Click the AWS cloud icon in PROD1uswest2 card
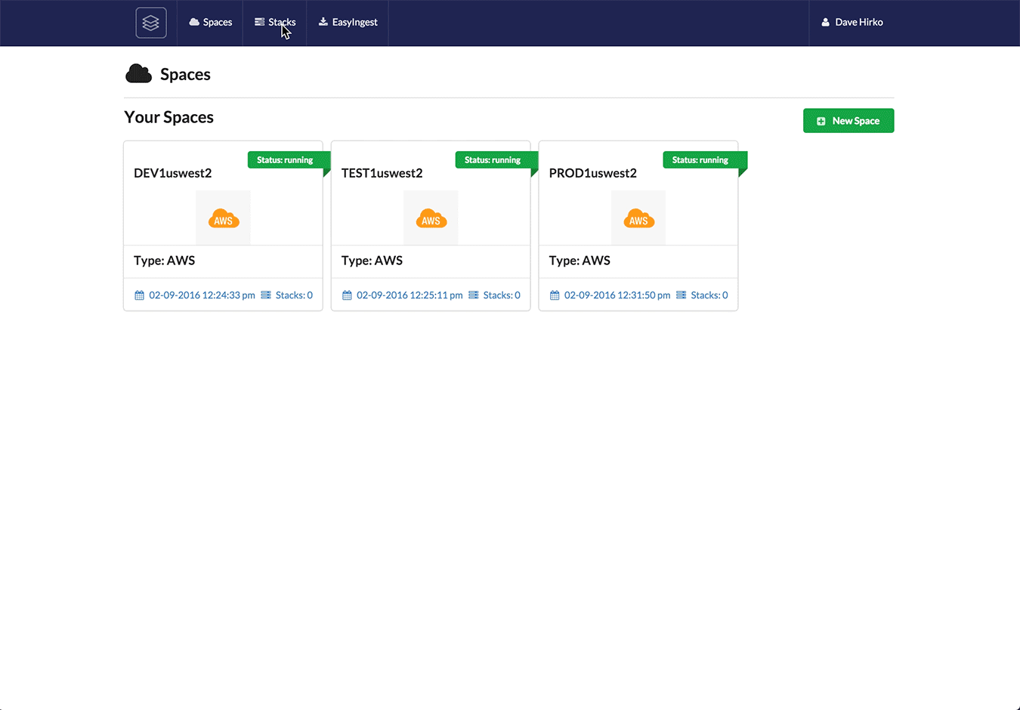1020x710 pixels. pos(639,218)
